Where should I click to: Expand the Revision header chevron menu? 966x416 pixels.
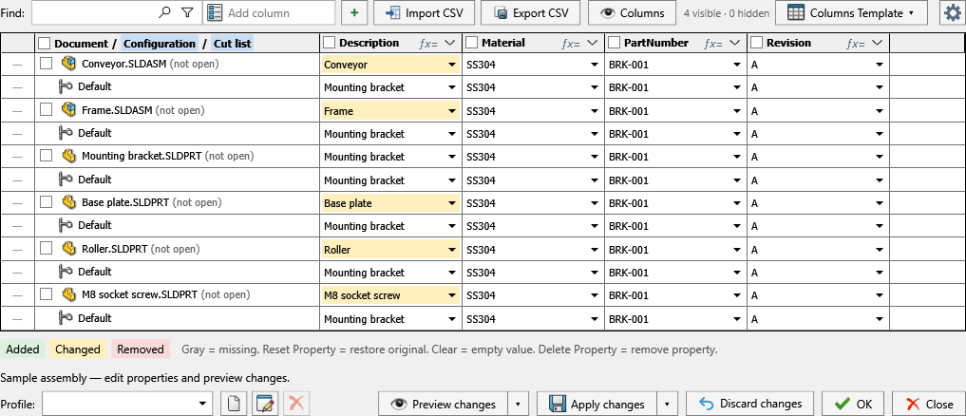click(878, 43)
